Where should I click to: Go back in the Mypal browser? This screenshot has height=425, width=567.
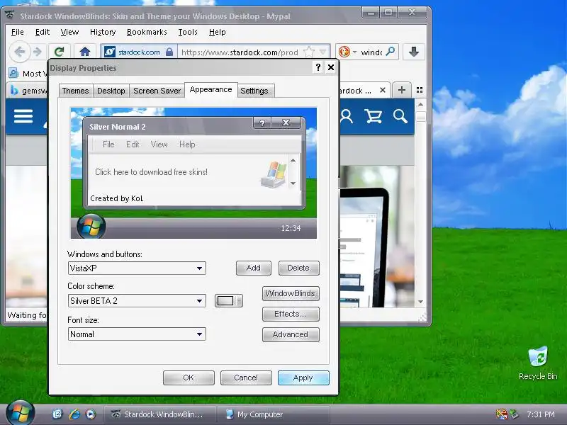(x=20, y=52)
